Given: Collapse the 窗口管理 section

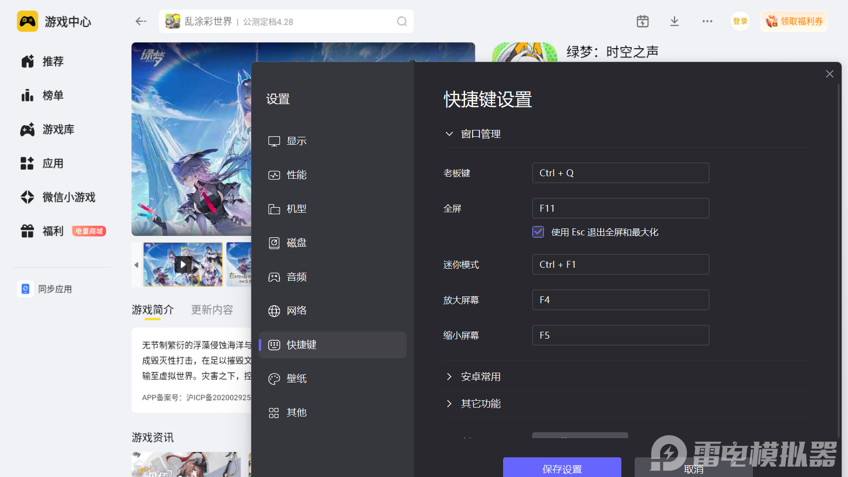Looking at the screenshot, I should coord(449,134).
